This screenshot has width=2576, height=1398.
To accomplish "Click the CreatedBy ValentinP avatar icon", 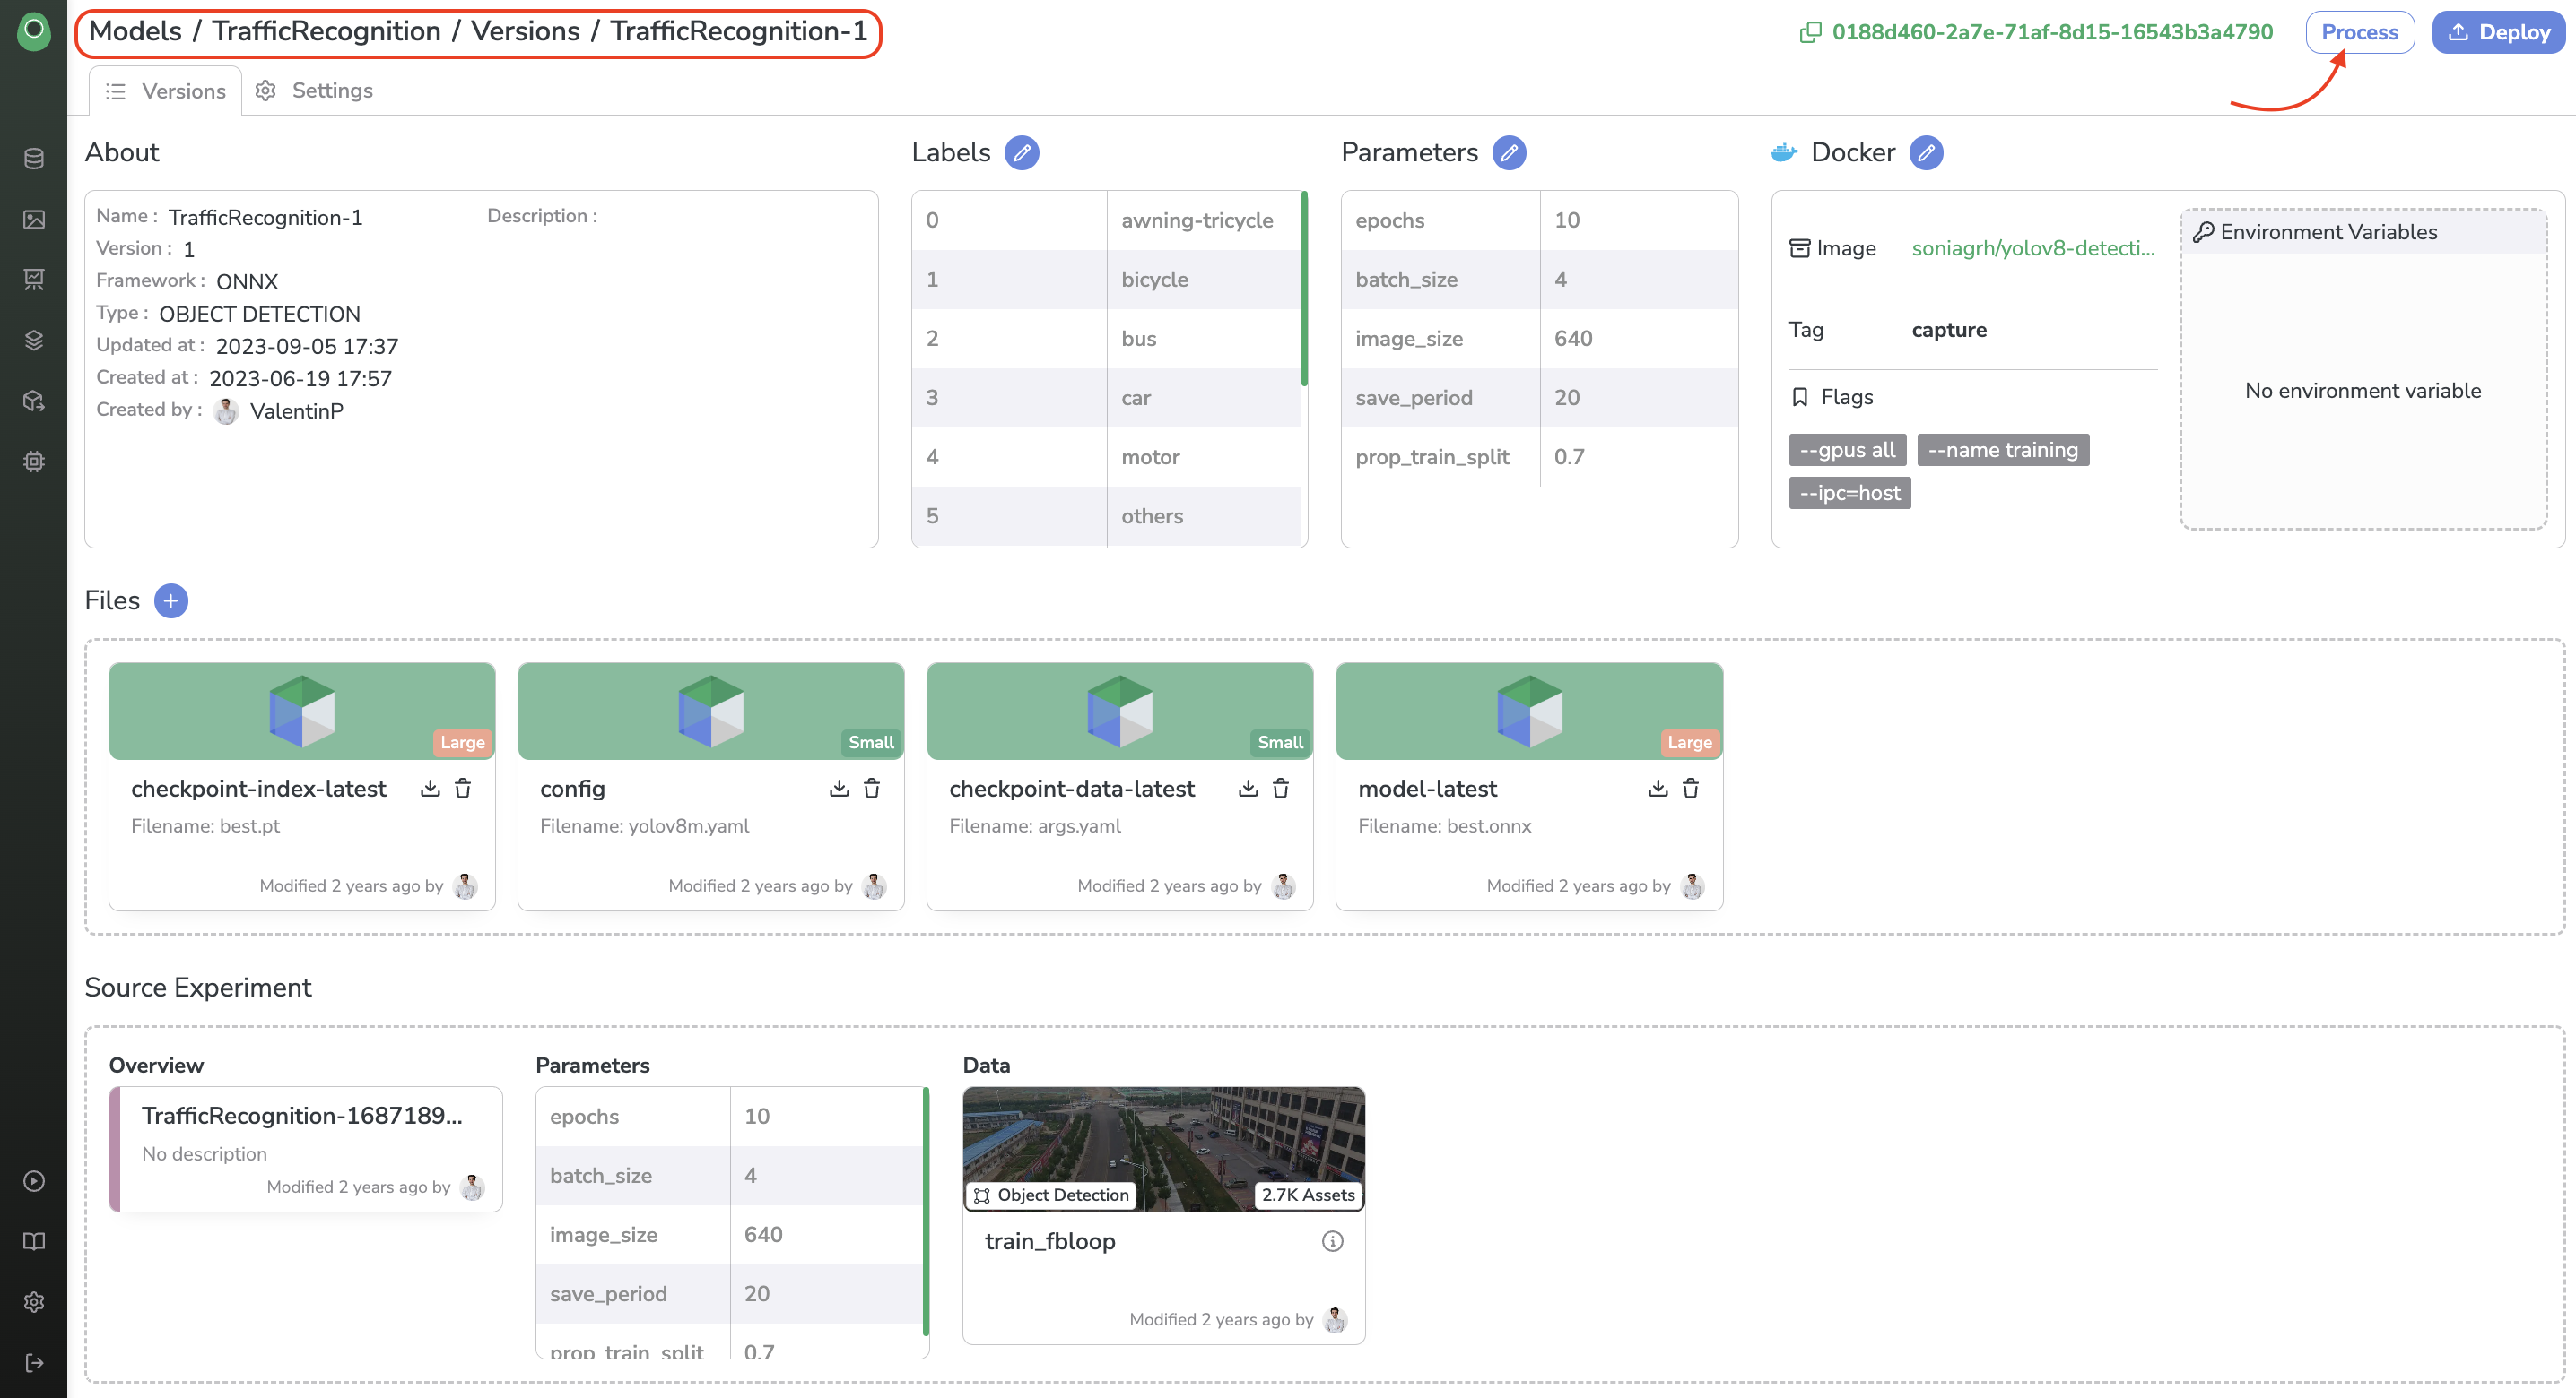I will point(224,410).
